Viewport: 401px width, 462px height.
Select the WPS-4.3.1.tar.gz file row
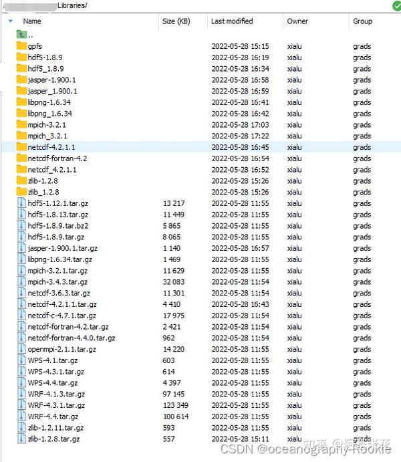click(201, 372)
